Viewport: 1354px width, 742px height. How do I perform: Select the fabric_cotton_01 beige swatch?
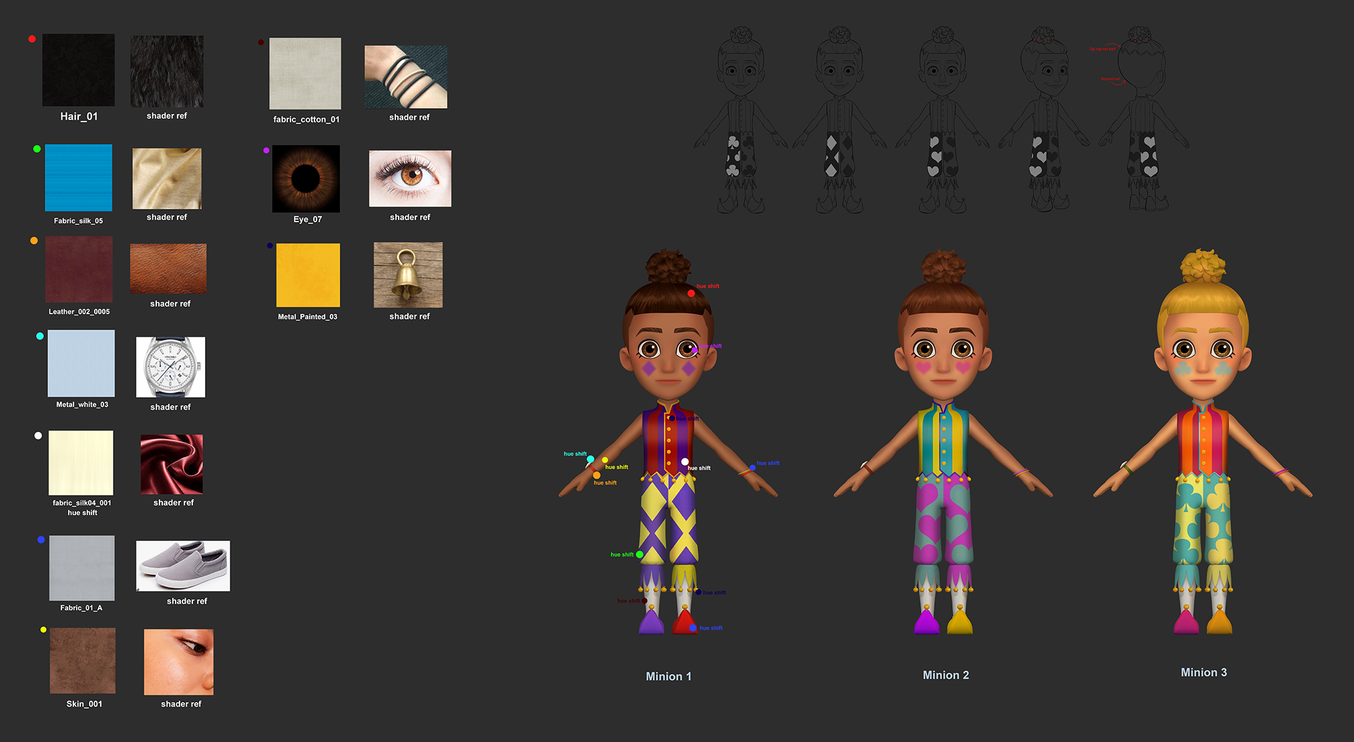[305, 73]
